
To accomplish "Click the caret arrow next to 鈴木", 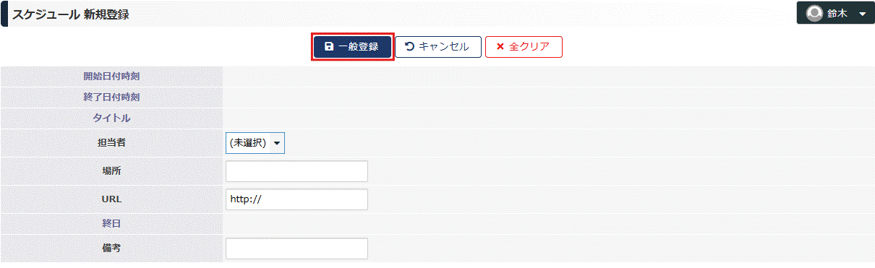I will coord(863,14).
